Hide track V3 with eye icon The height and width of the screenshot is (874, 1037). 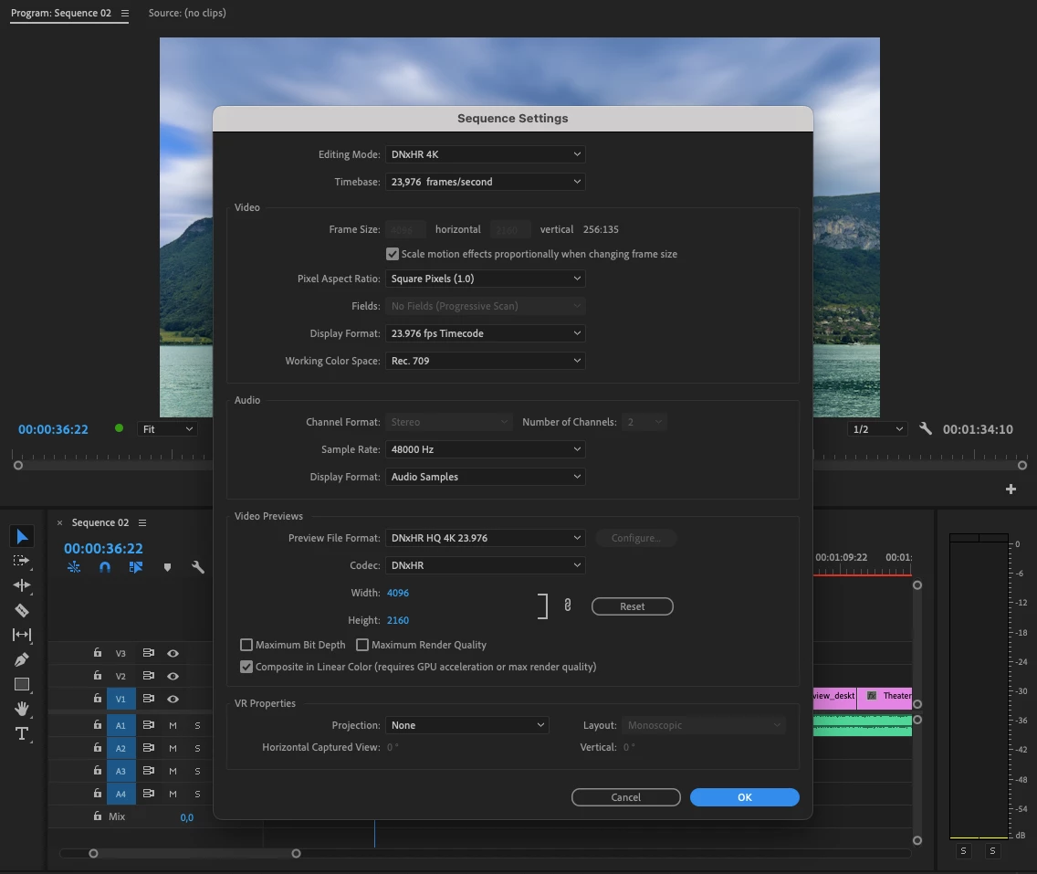point(173,653)
